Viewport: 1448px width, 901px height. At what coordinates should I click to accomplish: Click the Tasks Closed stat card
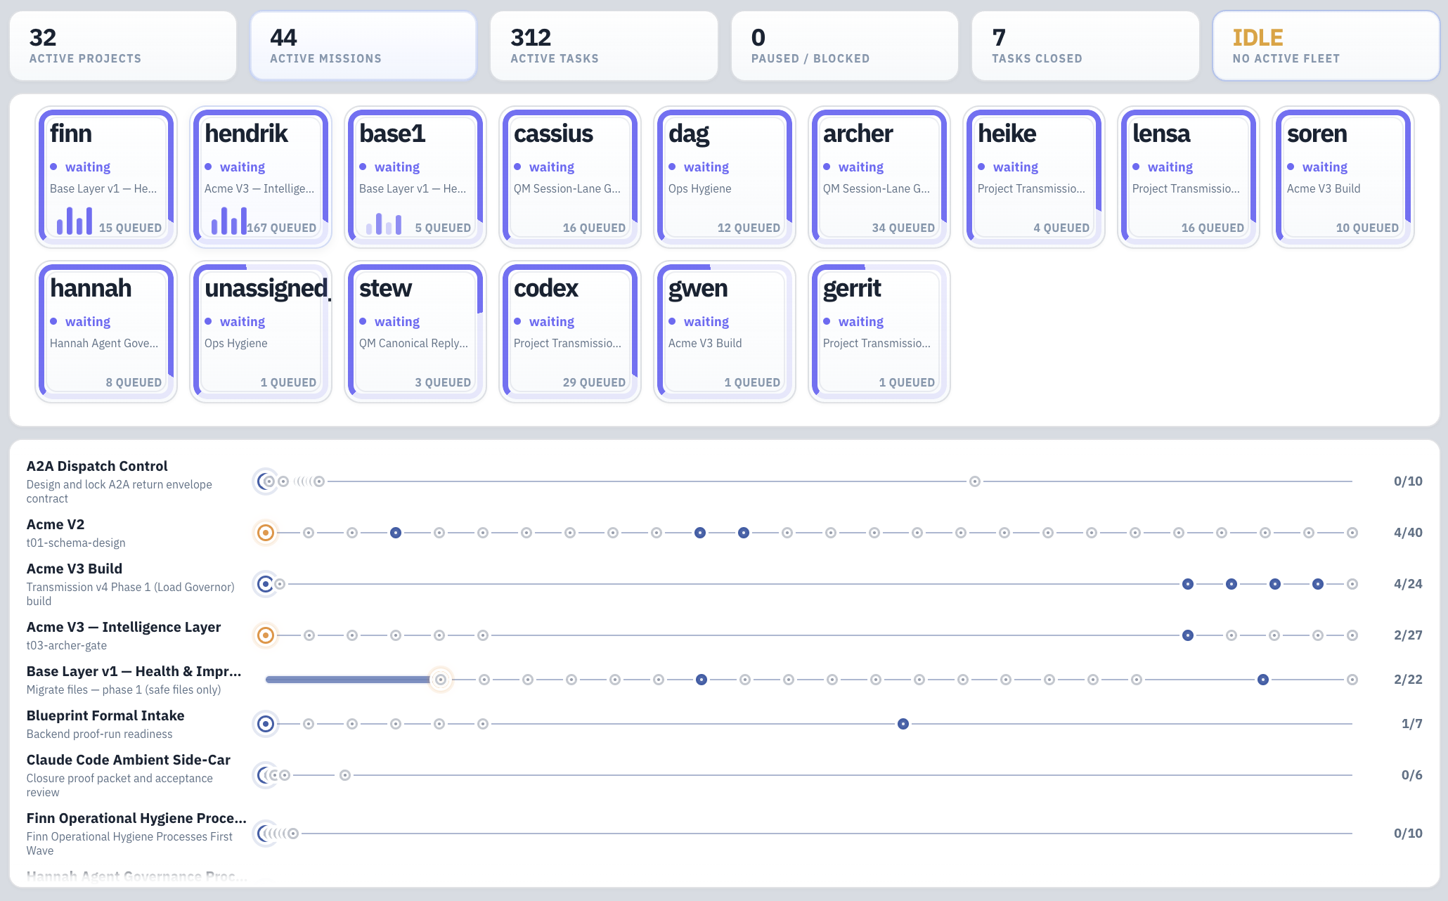(x=1085, y=46)
